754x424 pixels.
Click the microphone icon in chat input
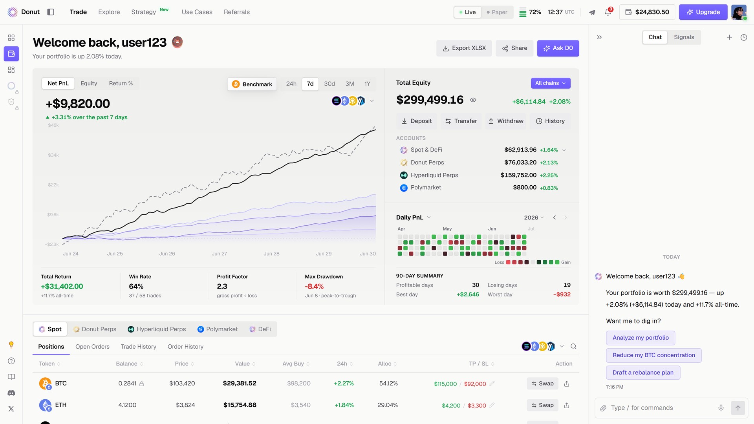coord(721,408)
